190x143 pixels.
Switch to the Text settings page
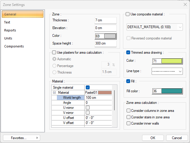click(7, 22)
